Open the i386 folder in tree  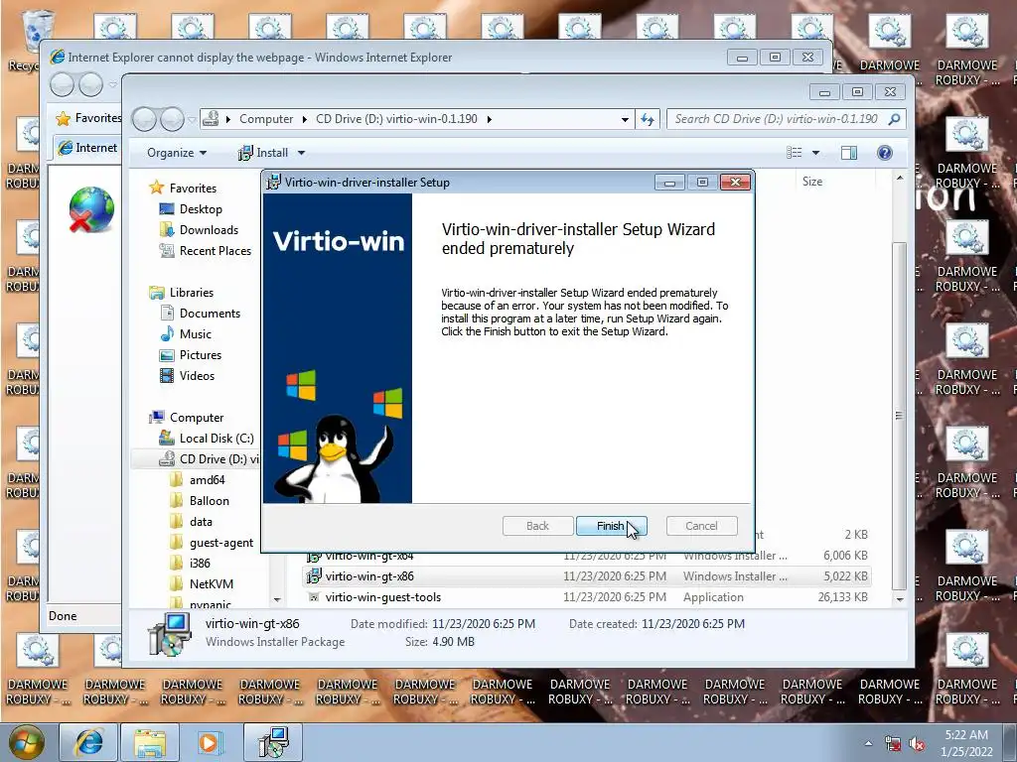coord(200,564)
